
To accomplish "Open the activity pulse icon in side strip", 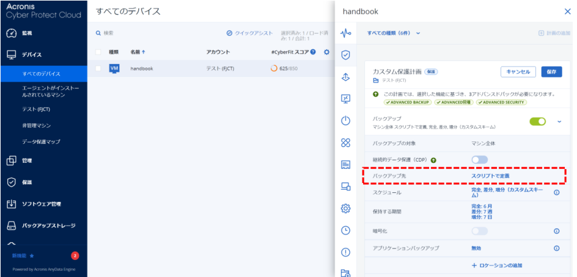I will coord(345,33).
